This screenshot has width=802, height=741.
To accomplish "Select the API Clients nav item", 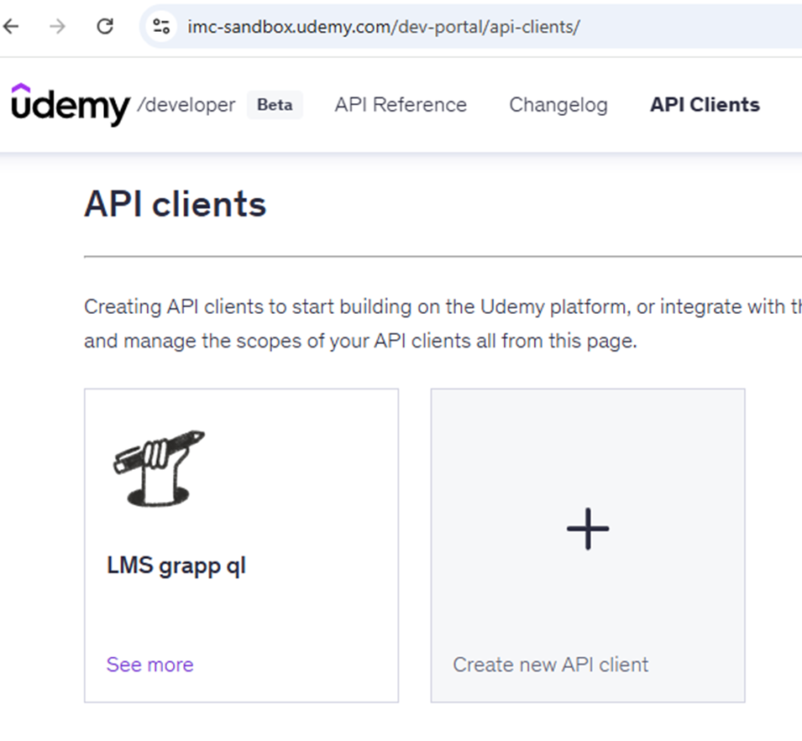I will point(705,105).
